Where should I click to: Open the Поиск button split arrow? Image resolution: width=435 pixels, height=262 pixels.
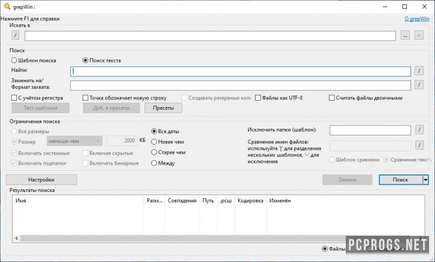(425, 179)
